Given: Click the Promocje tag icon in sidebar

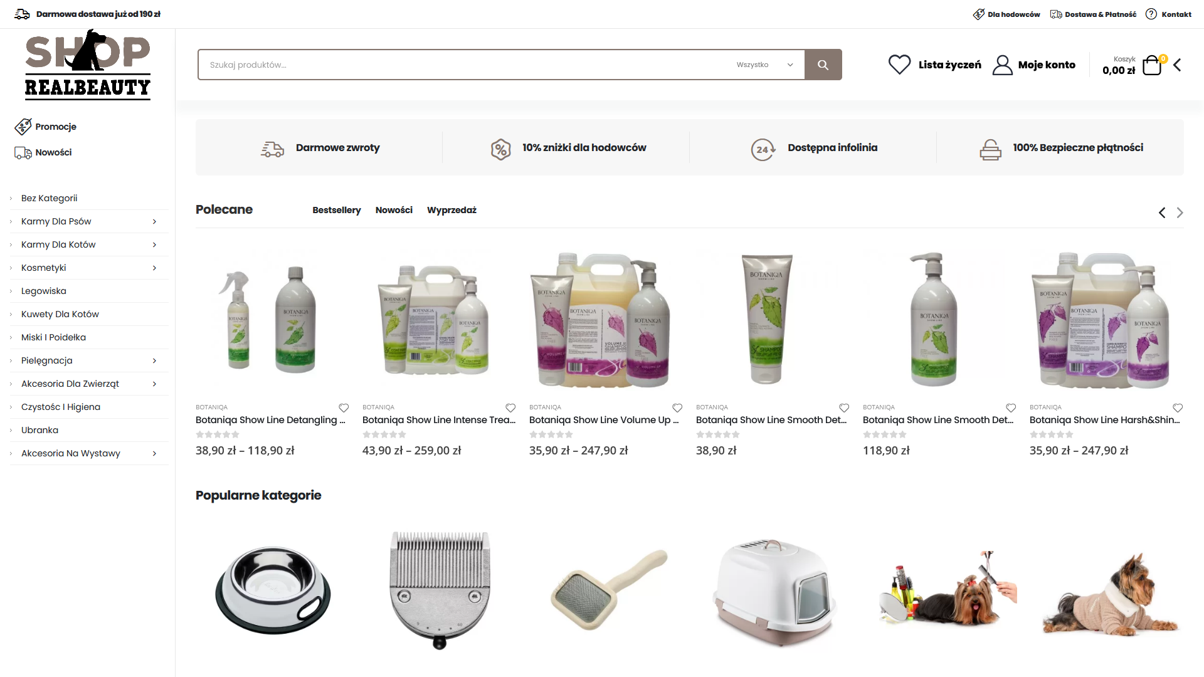Looking at the screenshot, I should [23, 127].
